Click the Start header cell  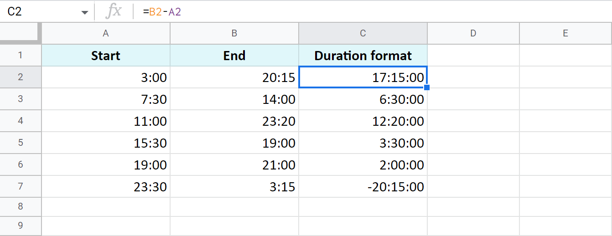point(106,56)
